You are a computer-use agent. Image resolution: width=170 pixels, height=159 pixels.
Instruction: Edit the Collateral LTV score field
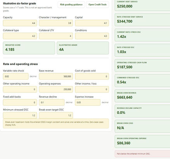(56, 36)
